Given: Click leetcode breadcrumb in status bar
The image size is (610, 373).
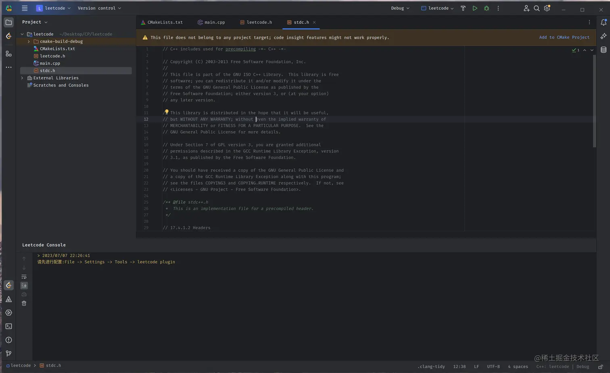Looking at the screenshot, I should tap(19, 366).
